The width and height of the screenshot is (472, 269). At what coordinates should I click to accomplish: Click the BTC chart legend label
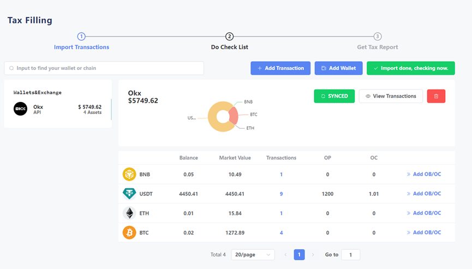click(x=254, y=115)
